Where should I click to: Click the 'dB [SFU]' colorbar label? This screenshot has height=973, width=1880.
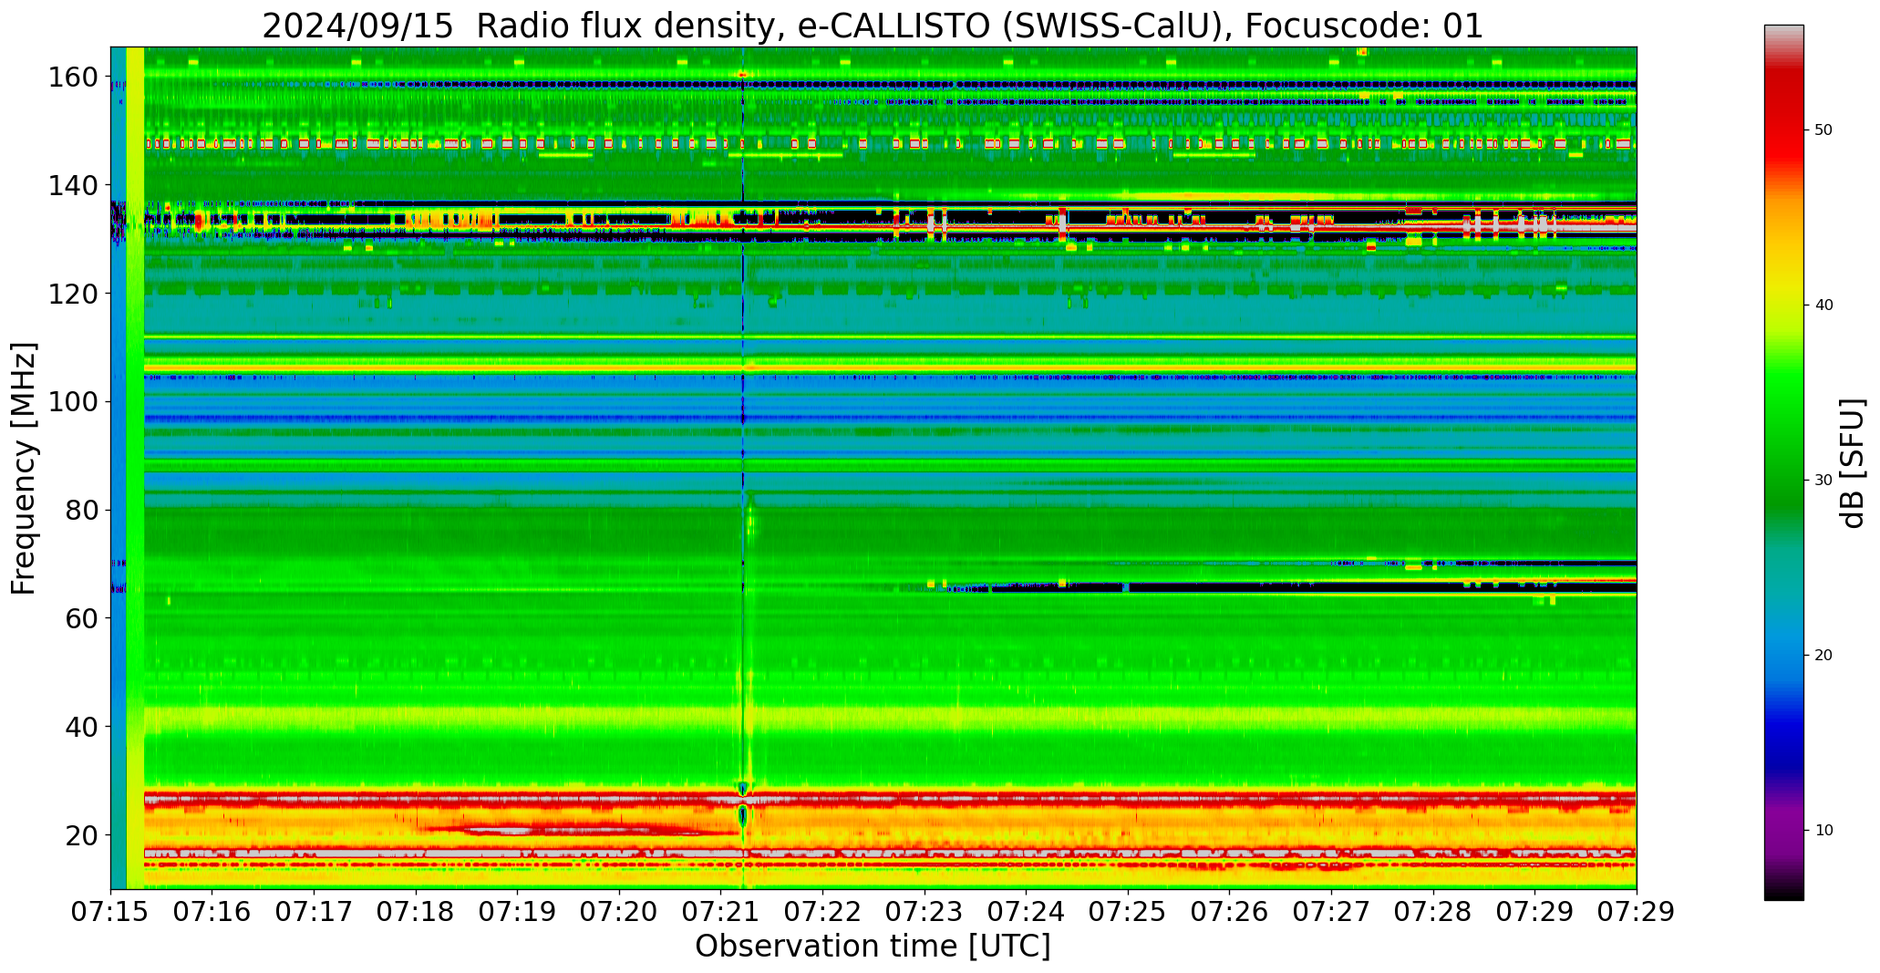tap(1852, 462)
